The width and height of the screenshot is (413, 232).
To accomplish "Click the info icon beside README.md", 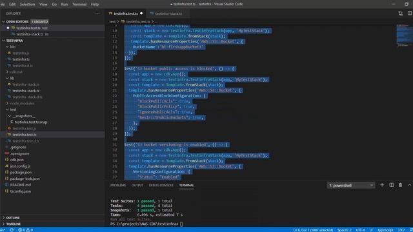I will tap(7, 185).
